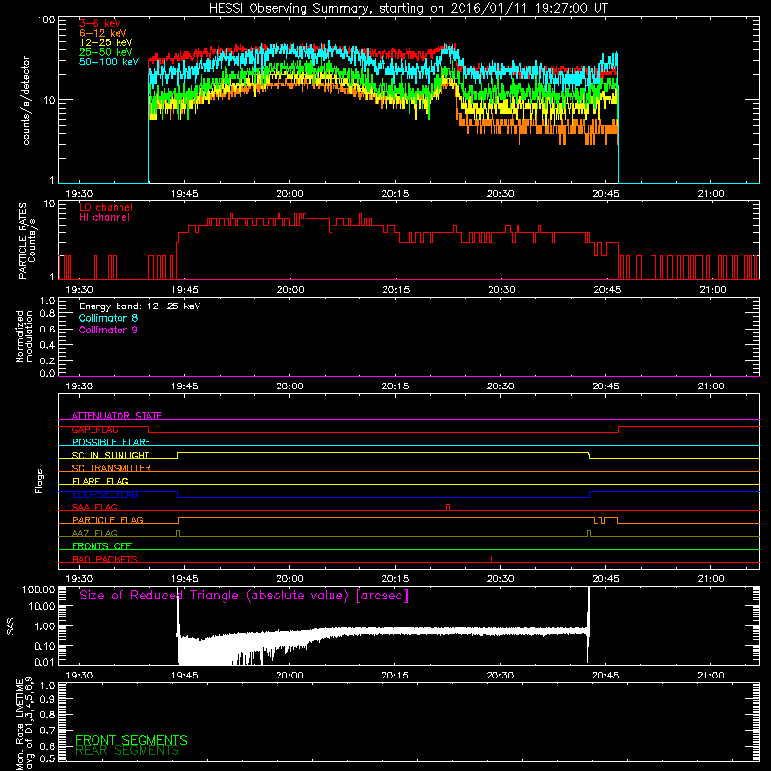Select the 'HI channel' legend label

click(x=104, y=218)
